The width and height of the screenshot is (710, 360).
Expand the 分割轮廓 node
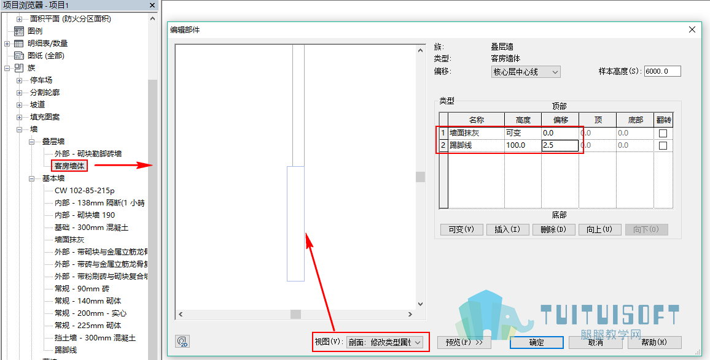pos(20,92)
